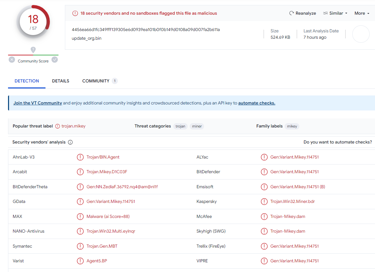Click the alert icon next to Trojan/BIN.Agent
This screenshot has height=272, width=375.
(80, 157)
